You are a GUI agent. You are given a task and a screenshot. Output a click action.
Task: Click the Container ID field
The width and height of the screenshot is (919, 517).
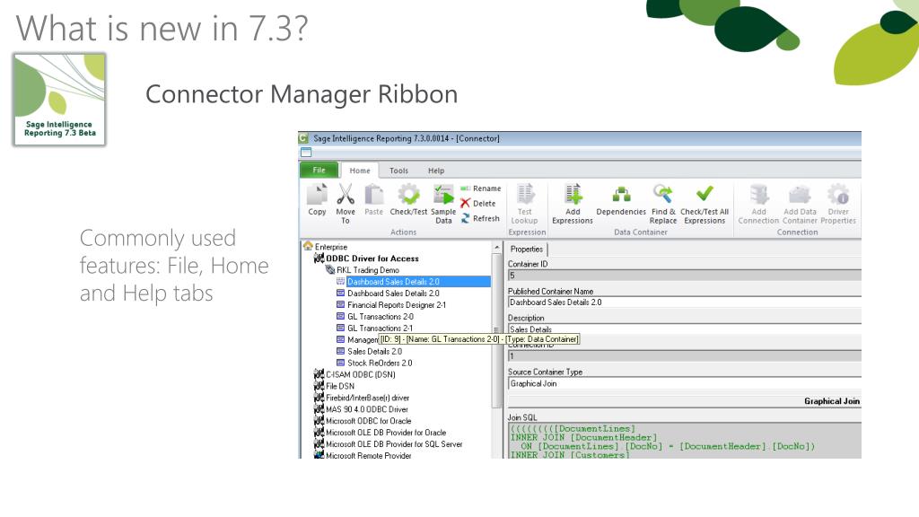coord(684,275)
